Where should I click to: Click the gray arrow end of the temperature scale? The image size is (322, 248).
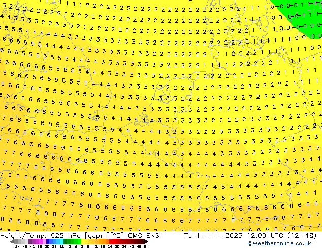(x=12, y=241)
